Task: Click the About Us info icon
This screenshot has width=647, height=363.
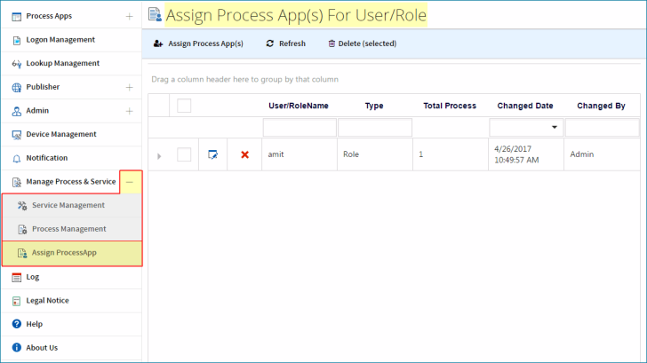Action: [x=17, y=348]
